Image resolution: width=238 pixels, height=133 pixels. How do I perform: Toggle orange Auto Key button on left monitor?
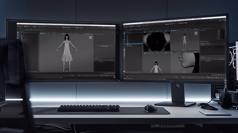tap(113, 75)
